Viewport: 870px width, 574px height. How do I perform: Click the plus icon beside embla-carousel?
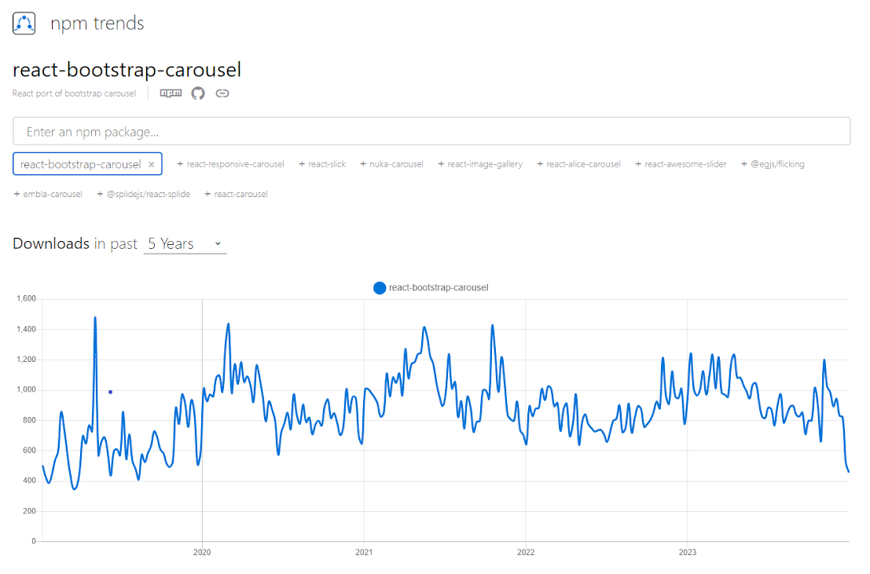pyautogui.click(x=17, y=194)
